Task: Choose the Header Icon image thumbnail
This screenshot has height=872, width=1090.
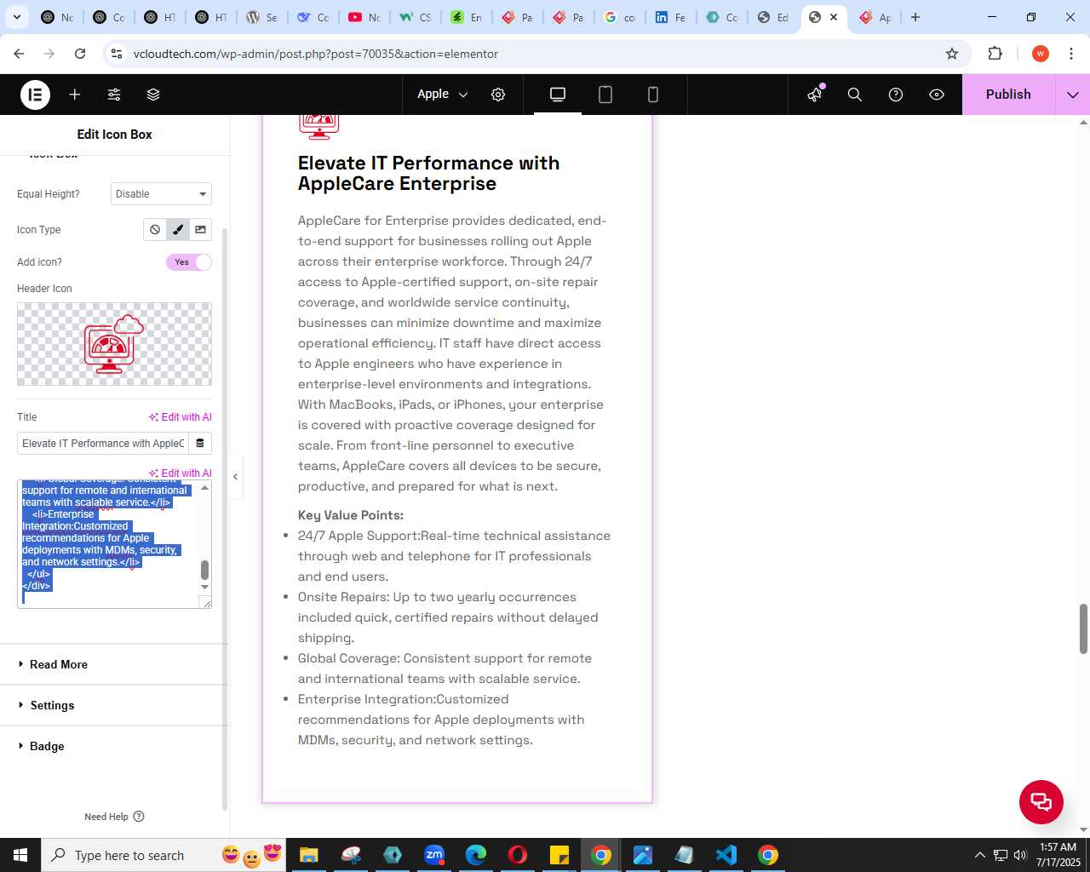Action: tap(114, 344)
